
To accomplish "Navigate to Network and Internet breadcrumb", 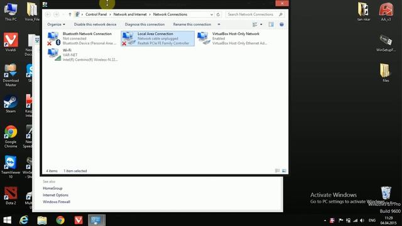I will pyautogui.click(x=130, y=14).
